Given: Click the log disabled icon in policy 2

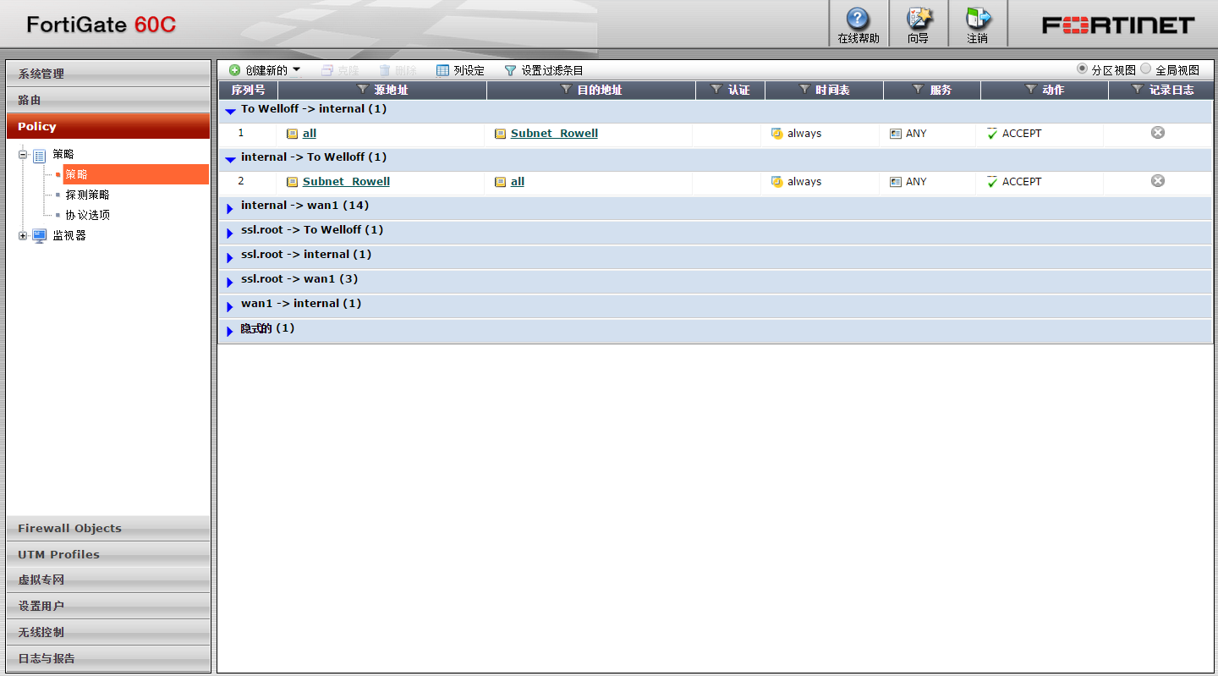Looking at the screenshot, I should 1158,181.
